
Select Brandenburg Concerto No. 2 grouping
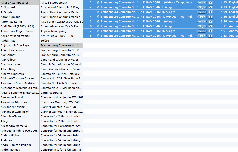pyautogui.click(x=61, y=50)
